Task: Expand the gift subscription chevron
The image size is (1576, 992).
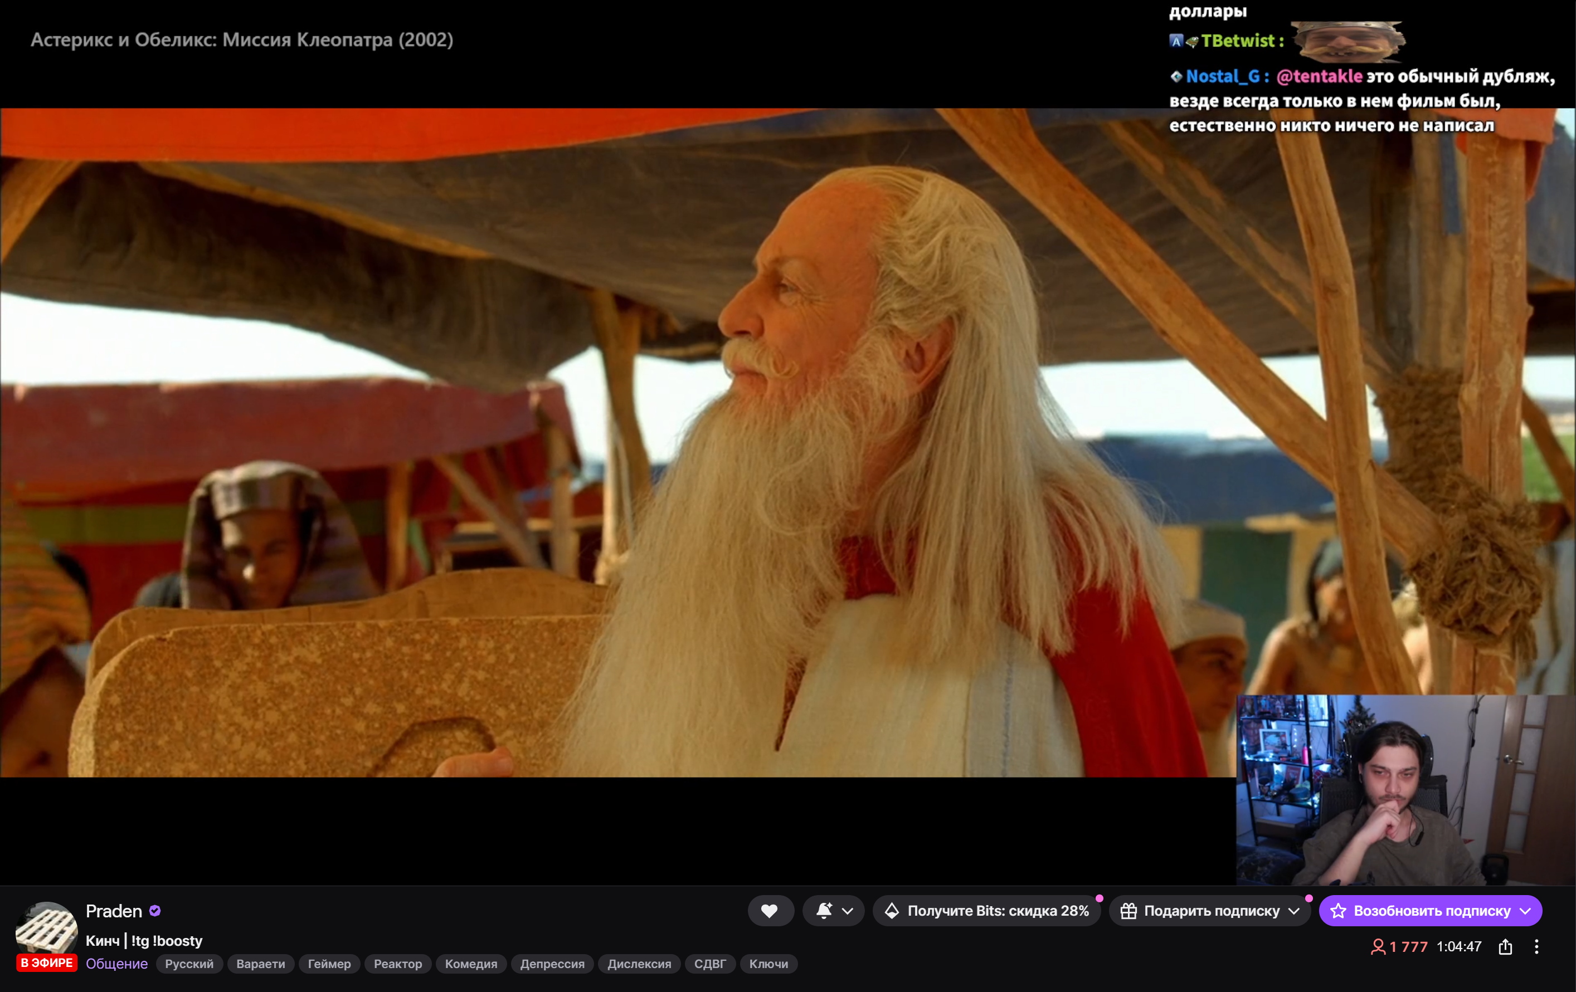Action: pyautogui.click(x=1294, y=911)
